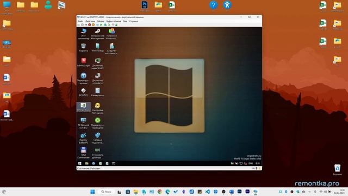Click the host desktop Recycle Bin icon
The image size is (348, 196).
[x=337, y=170]
